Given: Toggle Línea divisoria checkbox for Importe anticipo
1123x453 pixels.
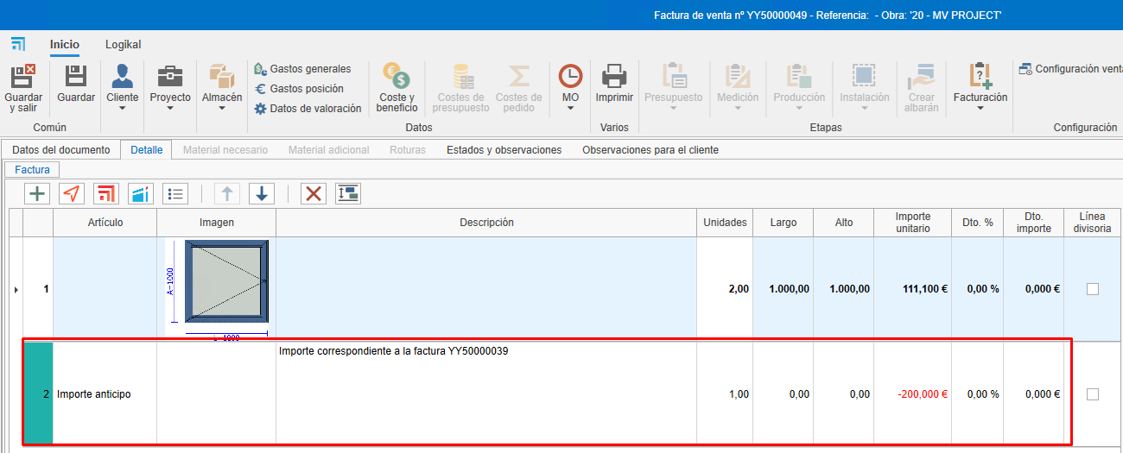Looking at the screenshot, I should point(1093,394).
